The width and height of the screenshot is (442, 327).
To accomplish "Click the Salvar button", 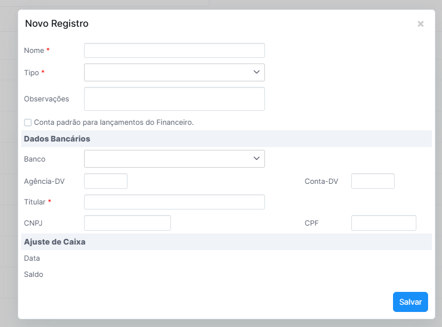I will pyautogui.click(x=410, y=301).
